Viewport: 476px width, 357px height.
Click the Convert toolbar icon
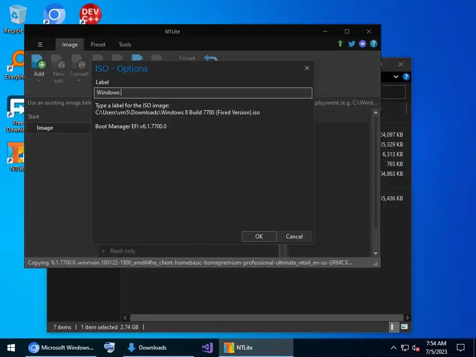[x=79, y=65]
